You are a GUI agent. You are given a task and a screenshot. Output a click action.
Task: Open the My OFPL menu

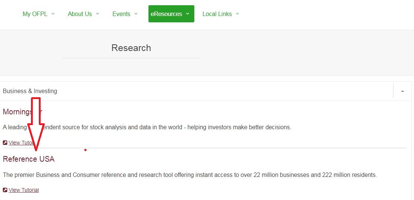35,14
